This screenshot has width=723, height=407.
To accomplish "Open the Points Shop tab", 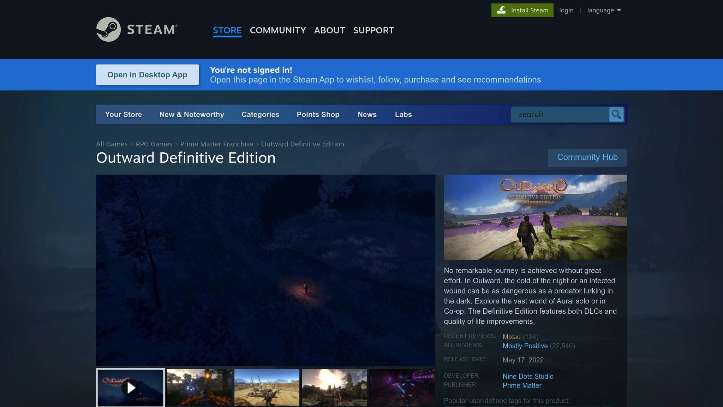I will click(318, 114).
